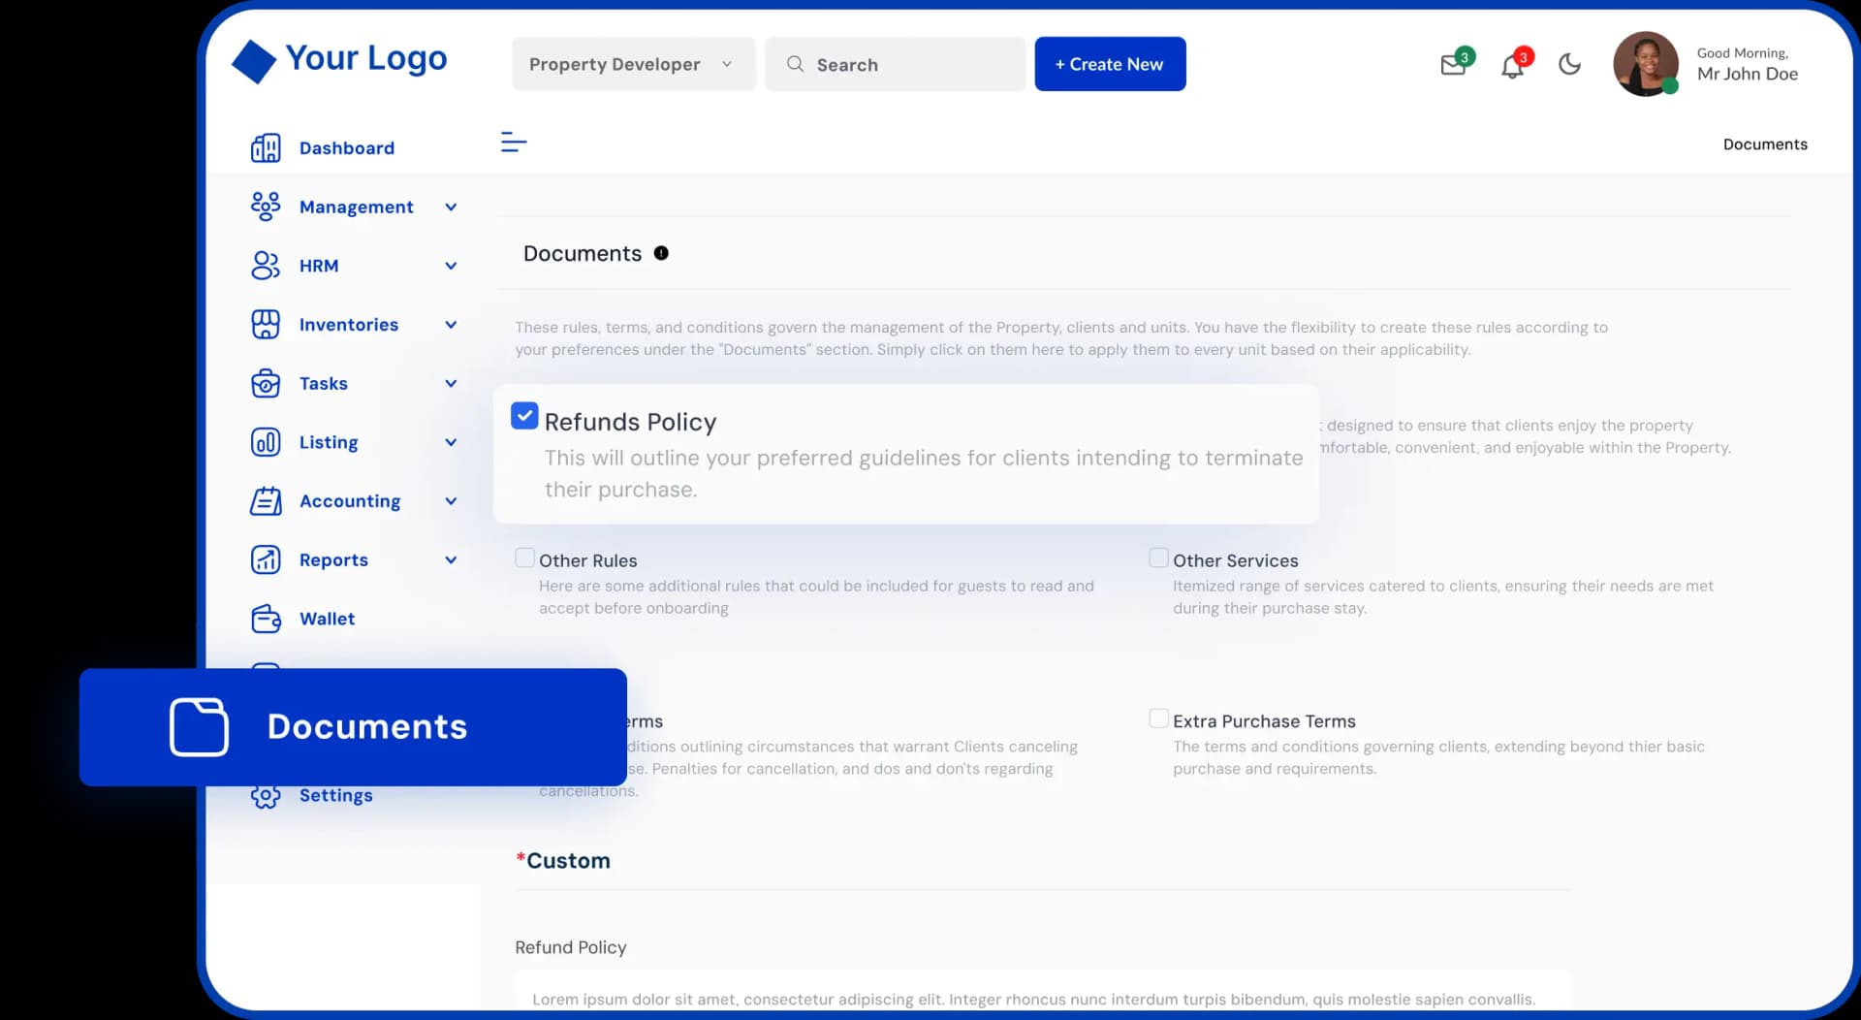Open notifications from the bell icon

pos(1513,64)
